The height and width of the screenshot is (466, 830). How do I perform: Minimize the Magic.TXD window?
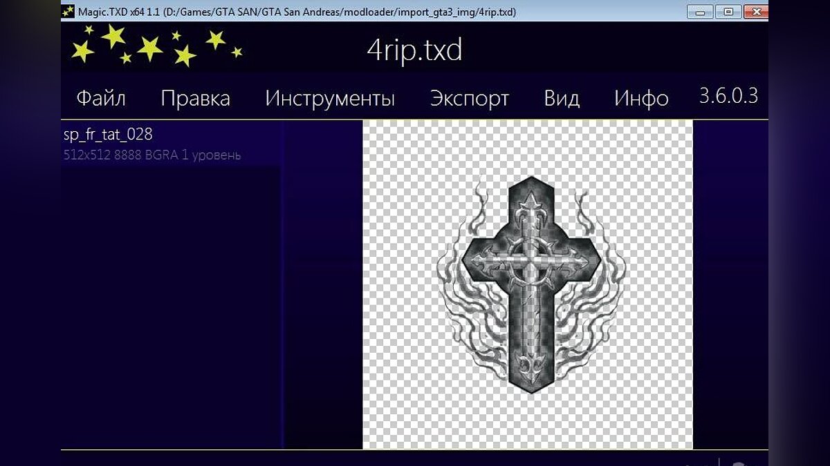(x=700, y=12)
